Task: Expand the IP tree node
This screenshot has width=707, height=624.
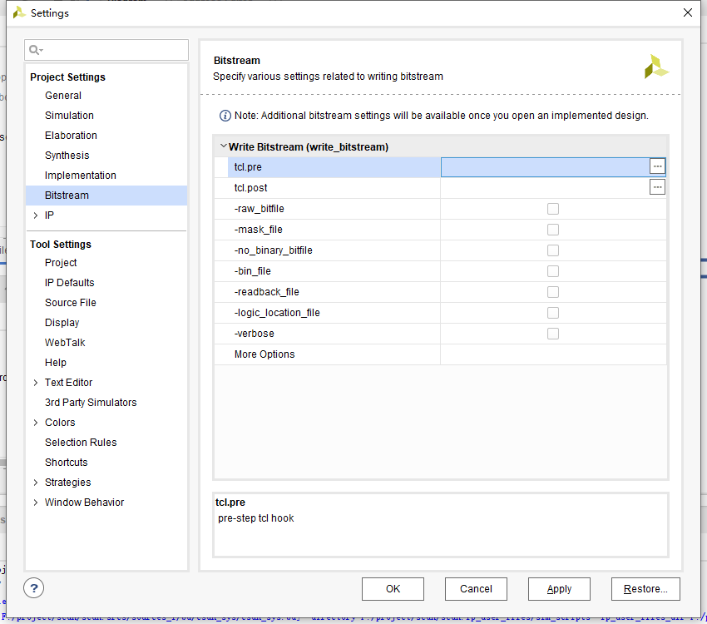Action: click(36, 215)
